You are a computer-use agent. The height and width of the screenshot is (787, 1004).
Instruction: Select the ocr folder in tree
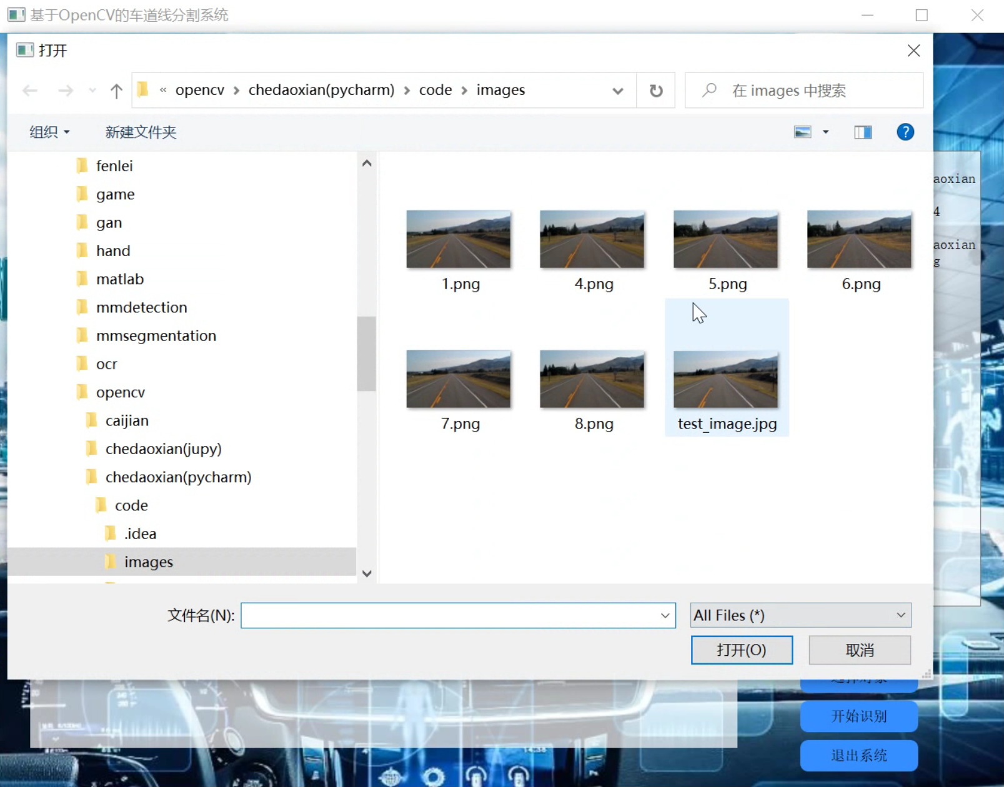pos(106,364)
